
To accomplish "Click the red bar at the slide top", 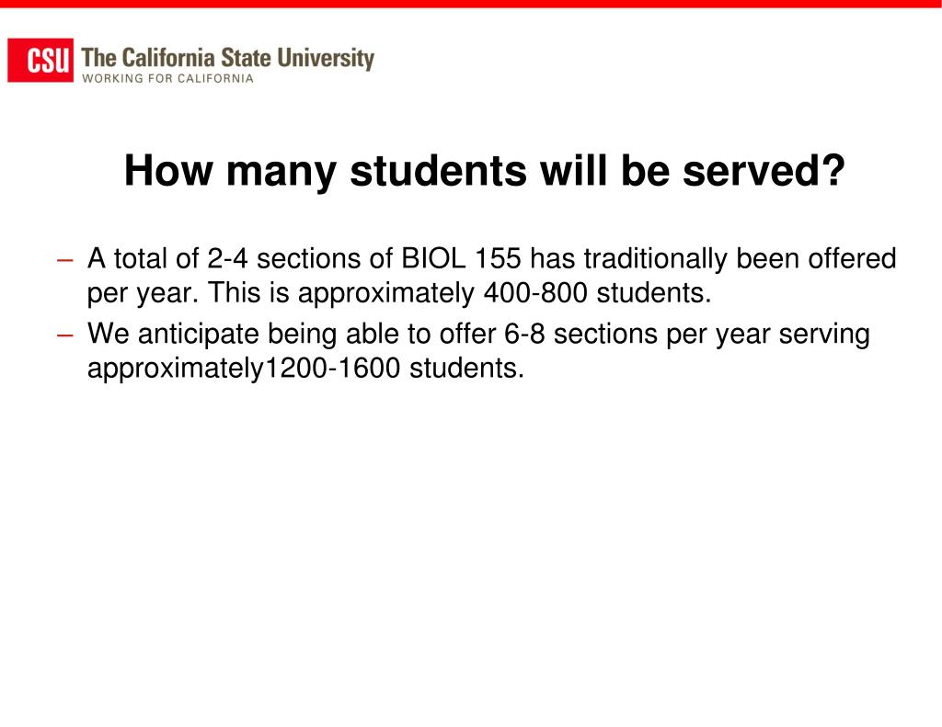I will [471, 4].
